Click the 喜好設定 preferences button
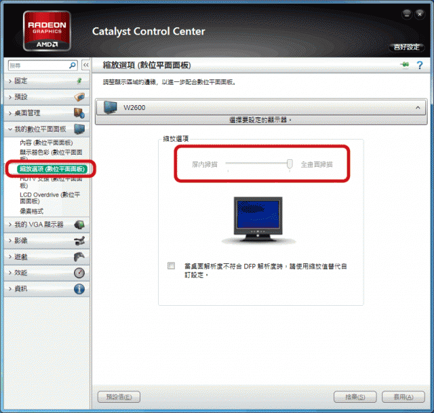Viewport: 434px width, 413px height. (407, 47)
